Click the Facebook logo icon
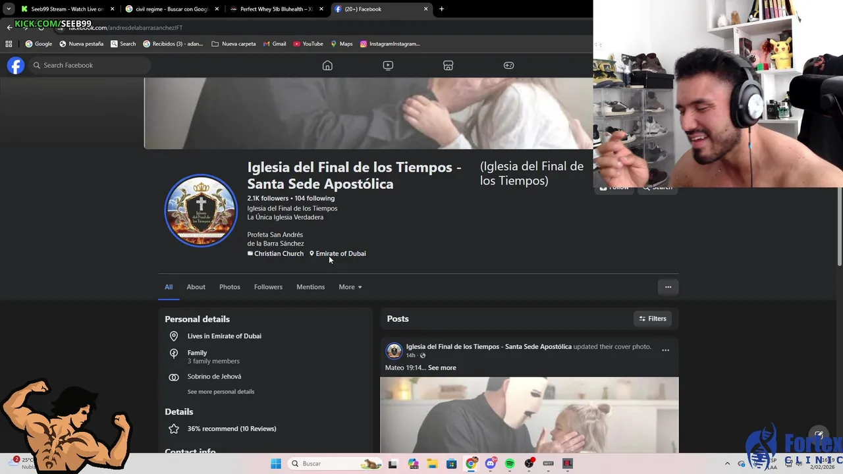The height and width of the screenshot is (474, 843). 16,65
